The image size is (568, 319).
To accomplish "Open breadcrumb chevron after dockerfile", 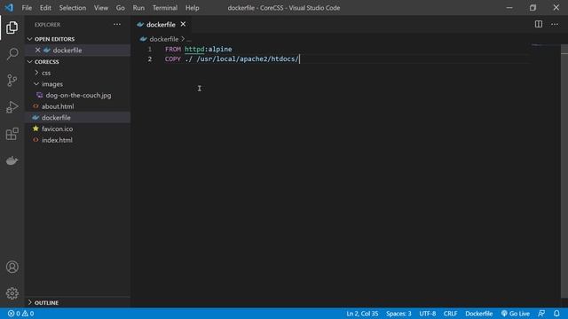I will (183, 39).
